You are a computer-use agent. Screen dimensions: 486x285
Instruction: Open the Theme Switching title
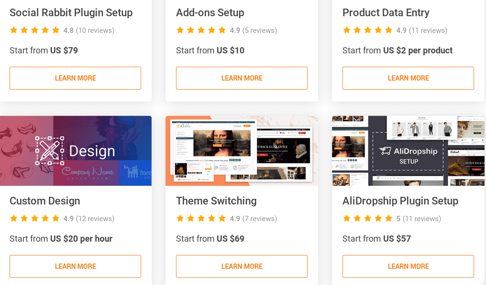tap(217, 201)
